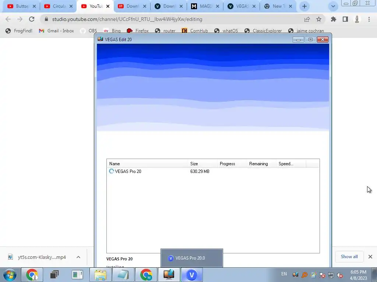Expand the tab search dropdown arrow
This screenshot has height=282, width=377.
tap(333, 7)
